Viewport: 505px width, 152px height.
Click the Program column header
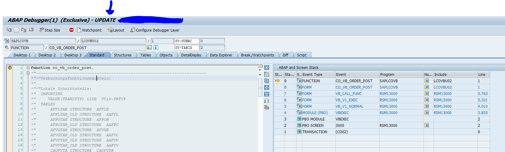[x=401, y=74]
